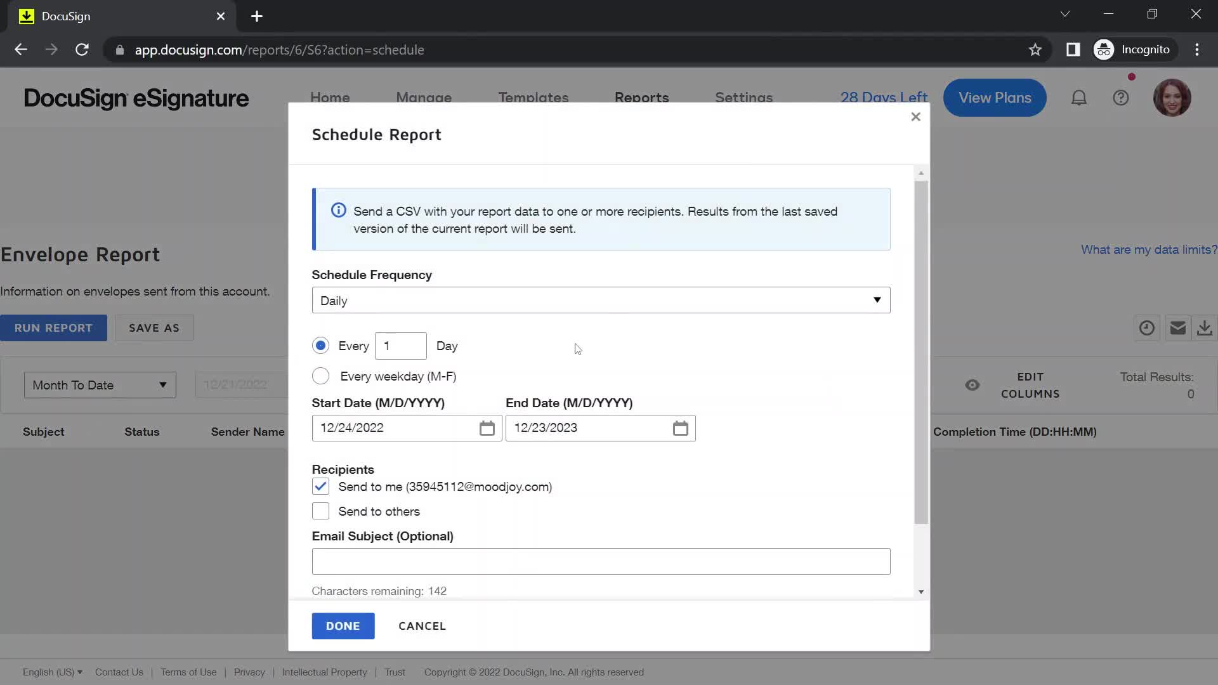Open tab search chevron
Screen dimensions: 1218x685
click(1065, 14)
